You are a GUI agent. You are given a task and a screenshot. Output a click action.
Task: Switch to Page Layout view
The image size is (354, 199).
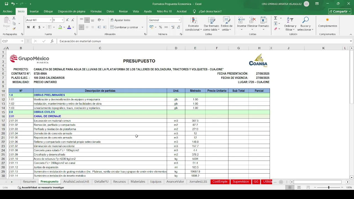coord(299,187)
